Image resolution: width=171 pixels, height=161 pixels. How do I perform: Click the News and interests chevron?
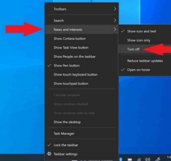click(115, 29)
